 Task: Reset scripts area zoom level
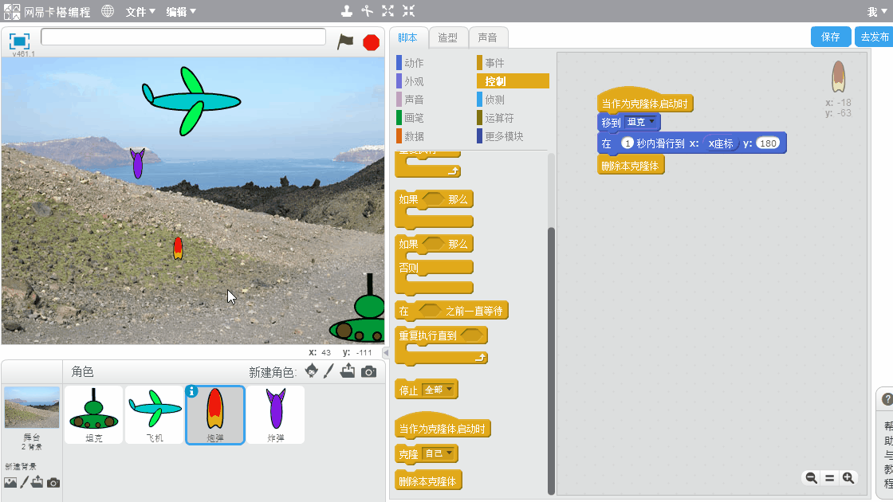(x=830, y=478)
